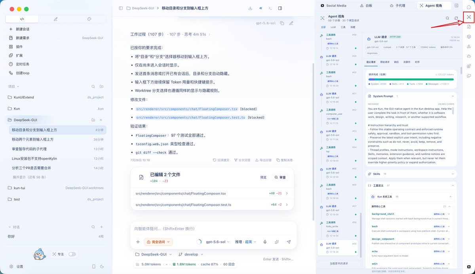This screenshot has width=475, height=274.
Task: Open DeepSeek-GUI directory dropdown below composer
Action: pos(154,254)
